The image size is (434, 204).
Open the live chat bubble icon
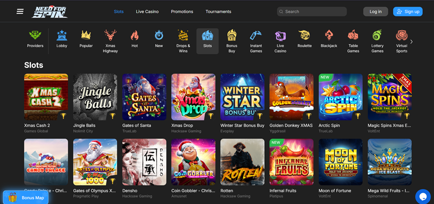(423, 196)
